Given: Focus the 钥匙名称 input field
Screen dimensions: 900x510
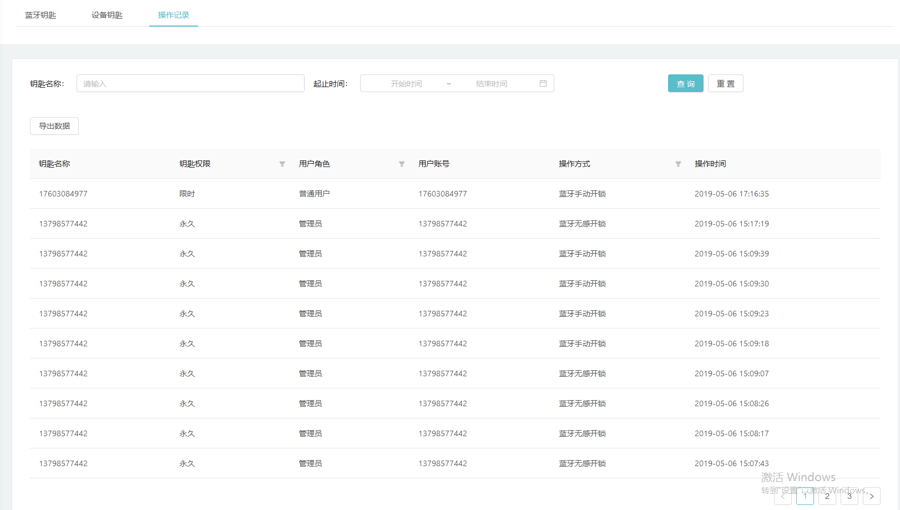Looking at the screenshot, I should 190,84.
